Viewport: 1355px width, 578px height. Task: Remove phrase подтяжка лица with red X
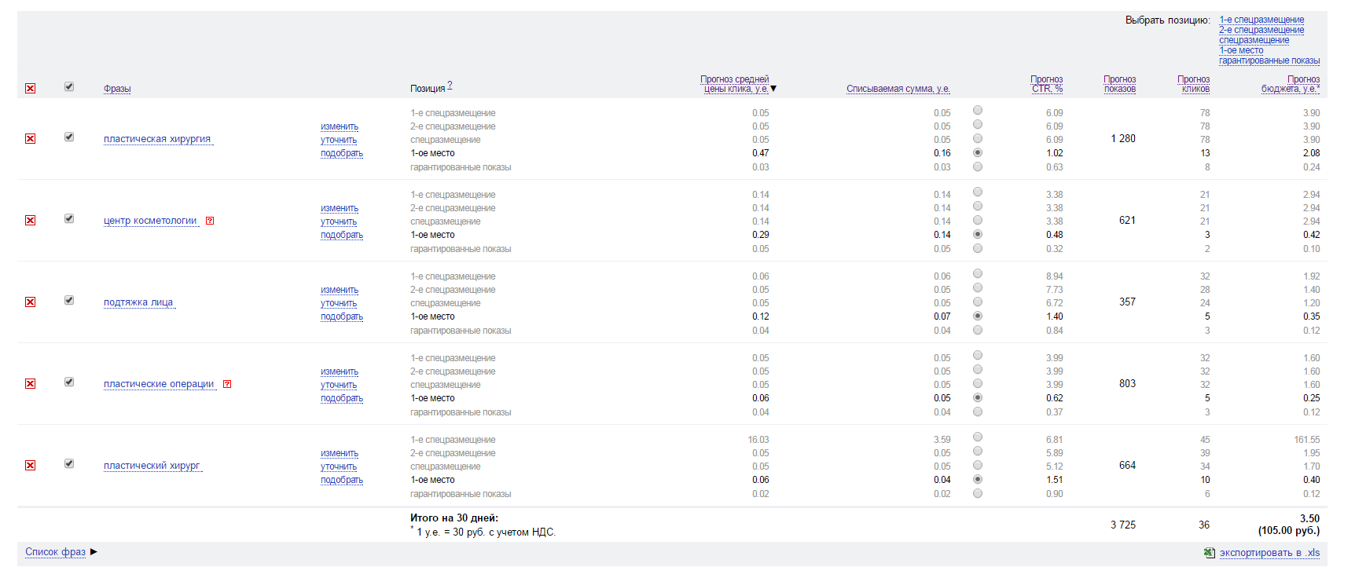coord(30,302)
